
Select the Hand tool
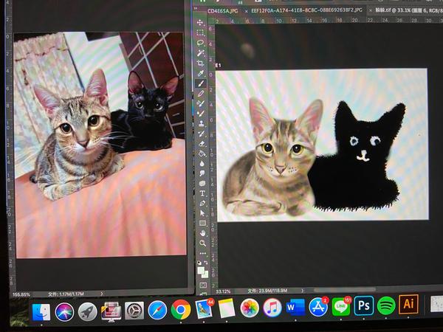coord(202,233)
